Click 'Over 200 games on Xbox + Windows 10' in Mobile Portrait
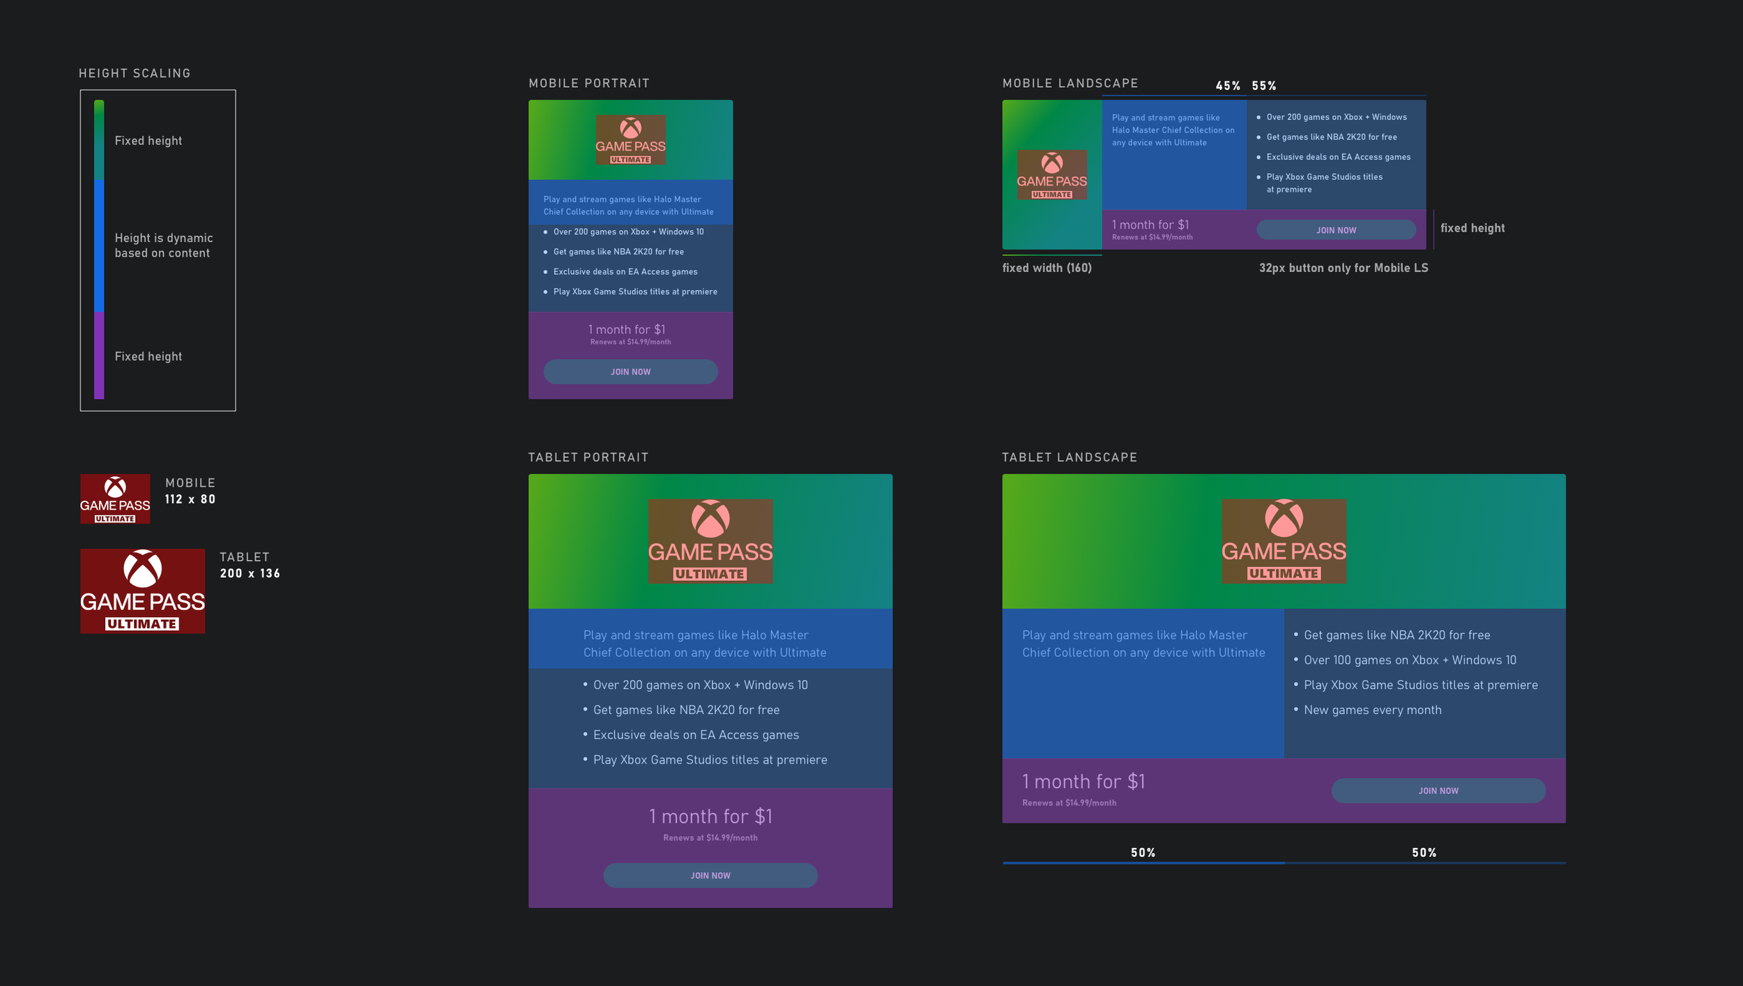The height and width of the screenshot is (986, 1743). point(628,232)
